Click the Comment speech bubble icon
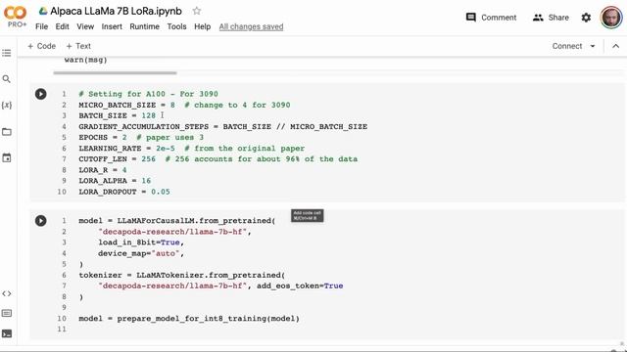Viewport: 627px width, 352px height. coord(471,18)
